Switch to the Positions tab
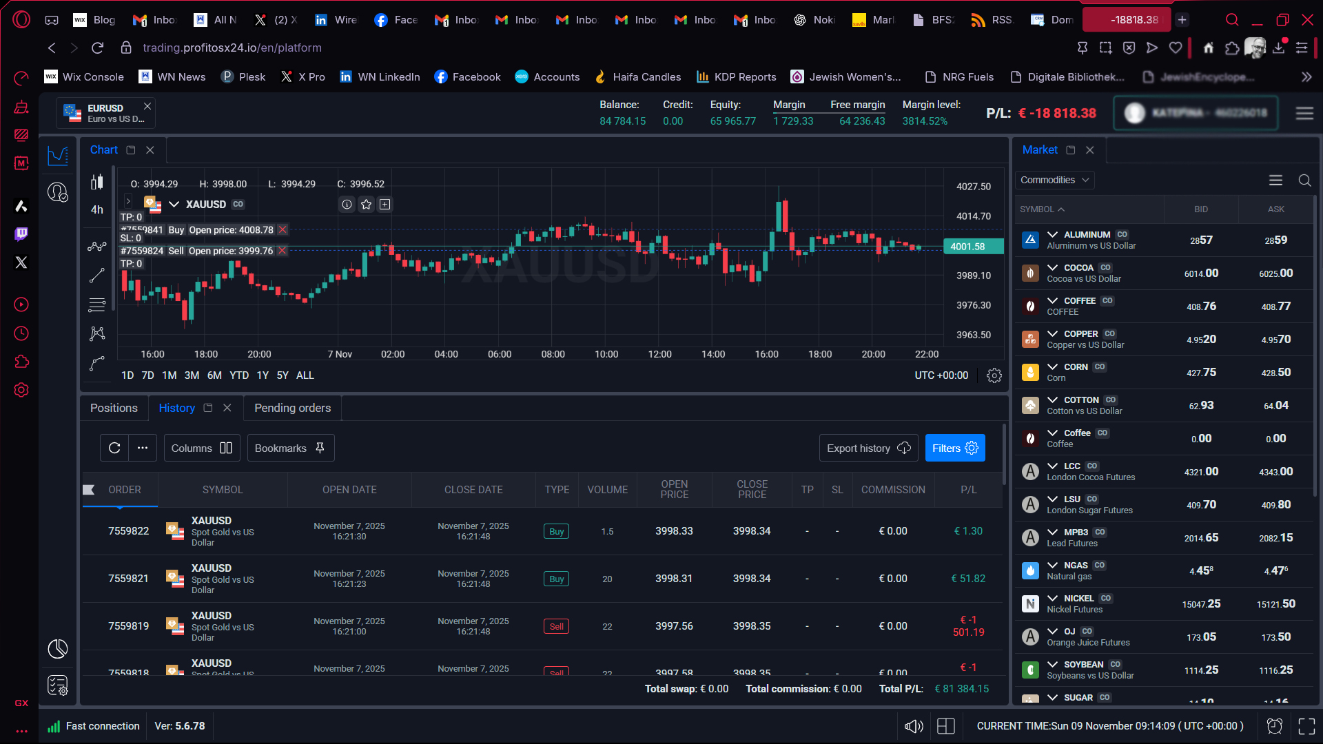1323x744 pixels. point(114,408)
